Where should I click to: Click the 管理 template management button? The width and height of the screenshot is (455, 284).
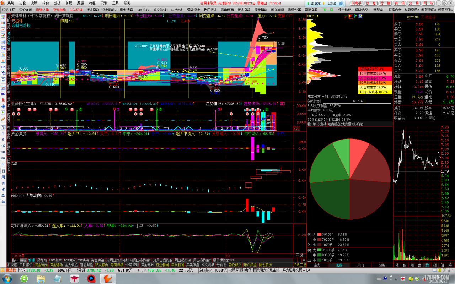point(32,260)
